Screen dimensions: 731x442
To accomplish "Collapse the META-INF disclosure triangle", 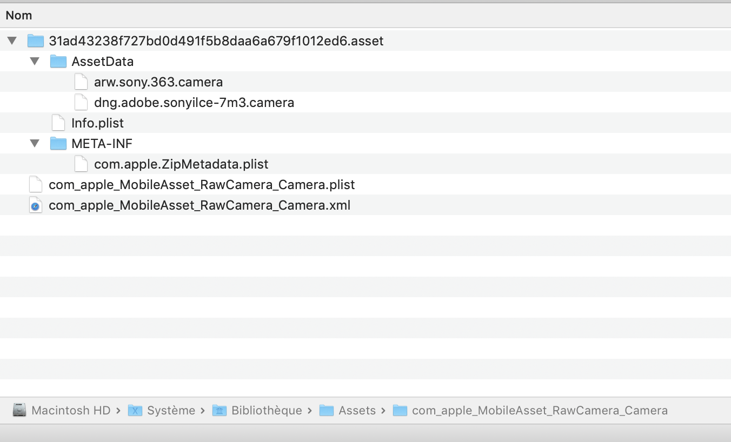I will click(x=35, y=144).
